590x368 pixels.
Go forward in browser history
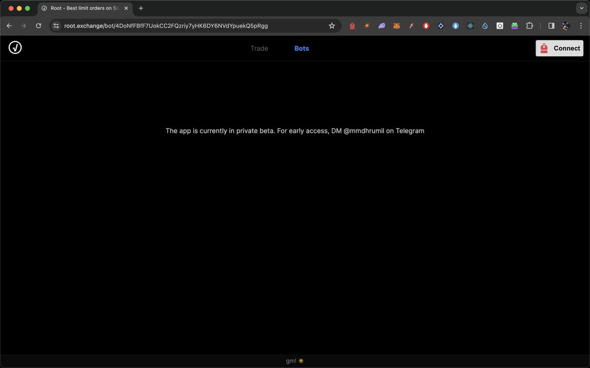pyautogui.click(x=24, y=26)
